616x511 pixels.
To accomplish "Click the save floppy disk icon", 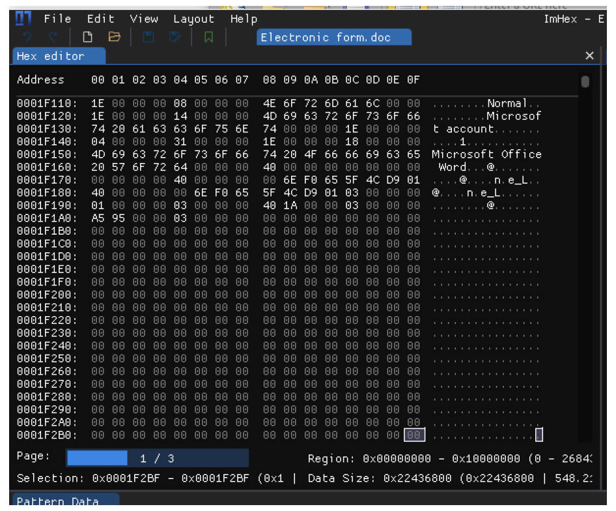I will (x=148, y=37).
